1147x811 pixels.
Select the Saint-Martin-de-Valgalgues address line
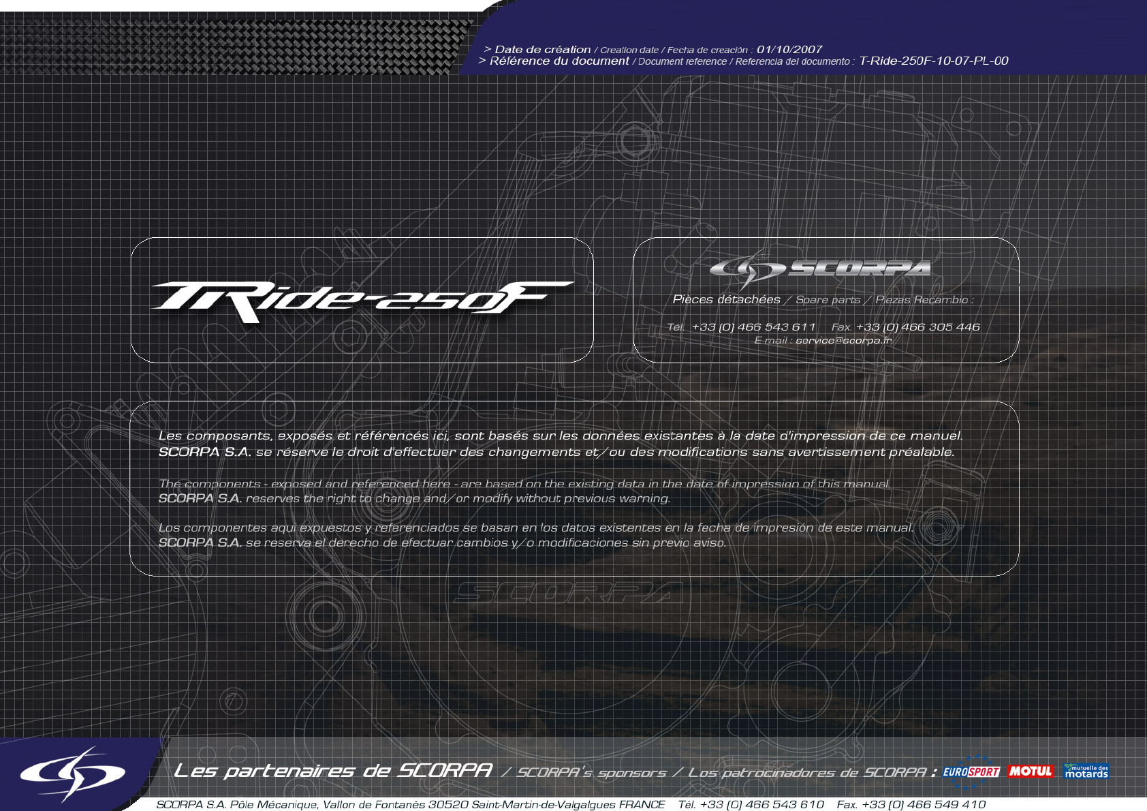tap(411, 805)
